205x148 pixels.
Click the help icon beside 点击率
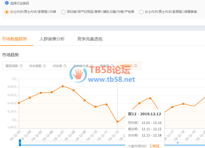65,66
